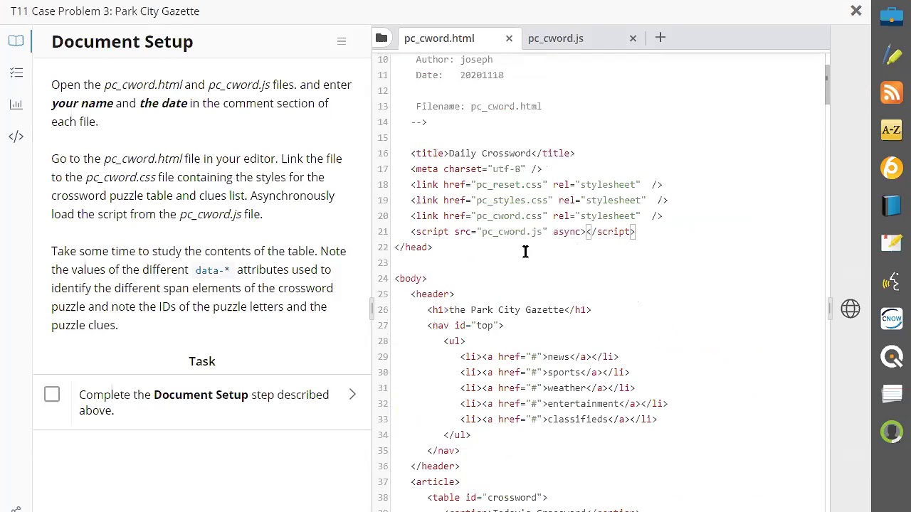The height and width of the screenshot is (512, 911).
Task: Click the 'Filename: pc_cword.html' comment line
Action: pos(479,107)
